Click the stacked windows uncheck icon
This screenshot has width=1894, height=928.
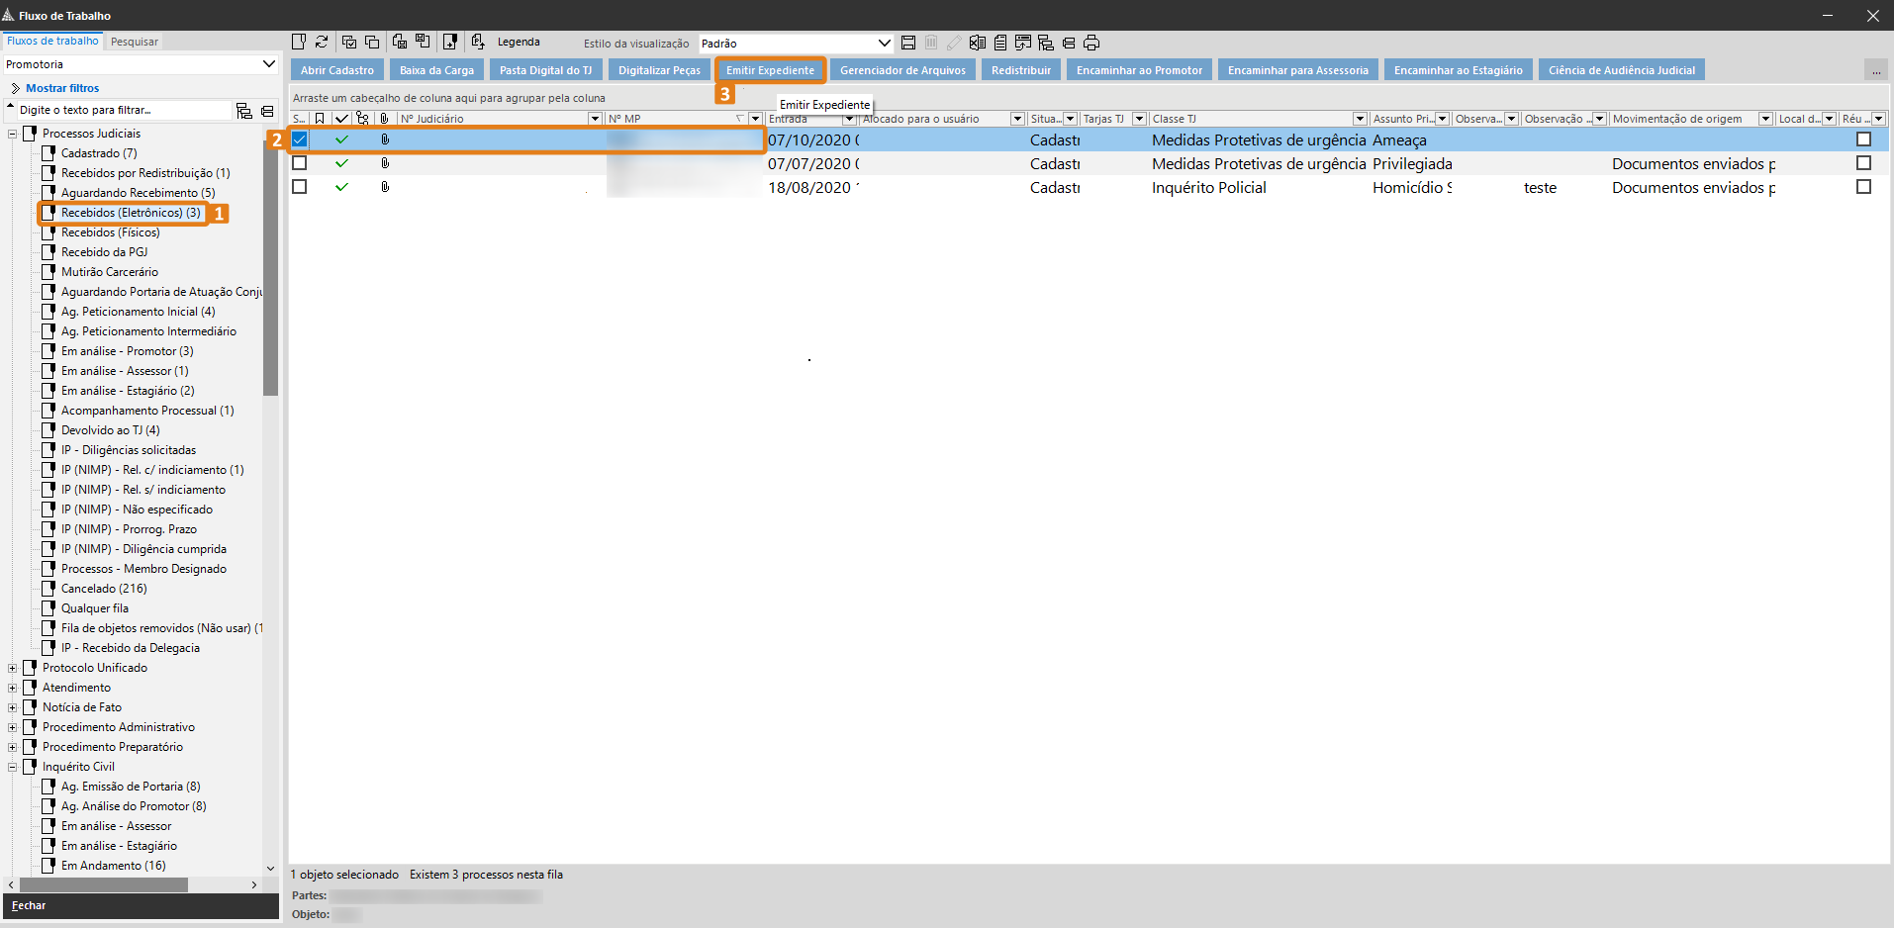click(372, 42)
